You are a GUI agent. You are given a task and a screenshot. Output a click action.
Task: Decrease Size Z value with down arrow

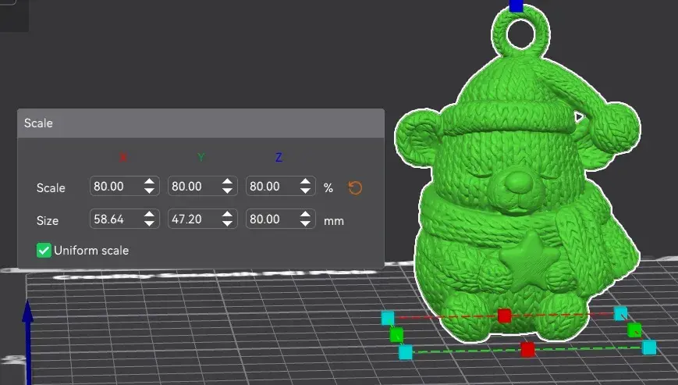tap(305, 225)
